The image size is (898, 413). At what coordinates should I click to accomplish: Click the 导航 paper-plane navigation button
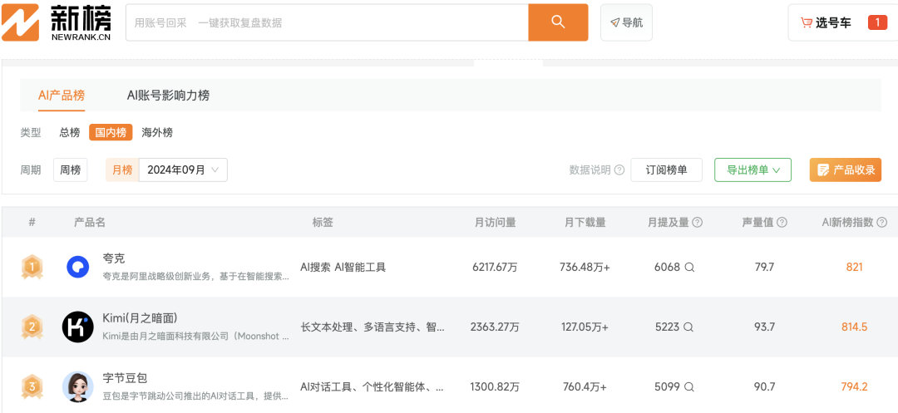626,22
